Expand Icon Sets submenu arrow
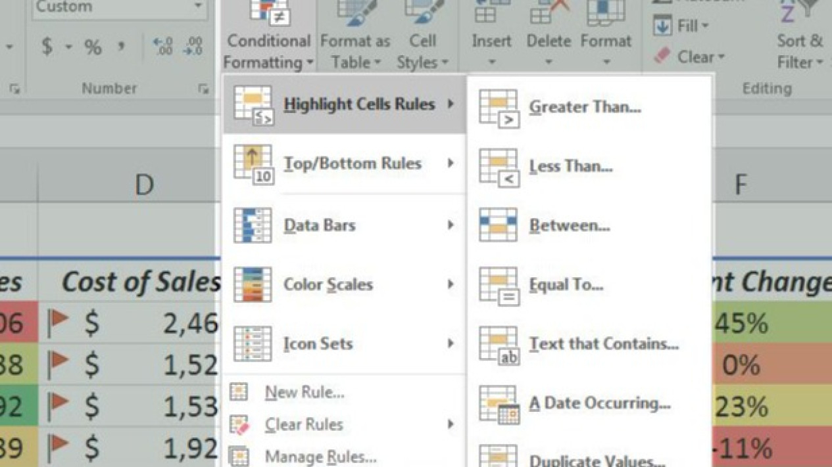The height and width of the screenshot is (467, 832). (451, 343)
